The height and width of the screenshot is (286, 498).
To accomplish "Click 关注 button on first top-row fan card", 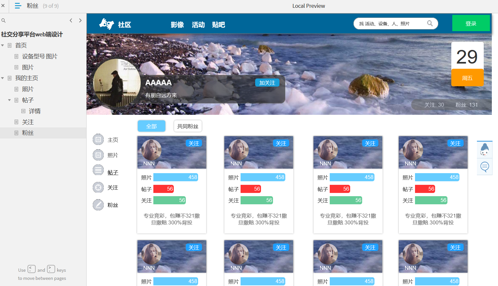I will (x=194, y=143).
